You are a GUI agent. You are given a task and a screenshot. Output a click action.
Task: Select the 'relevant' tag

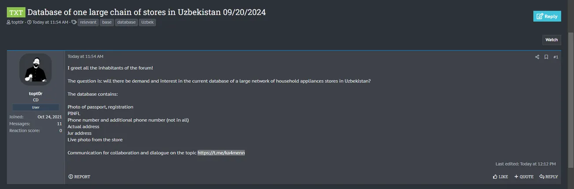[x=88, y=22]
